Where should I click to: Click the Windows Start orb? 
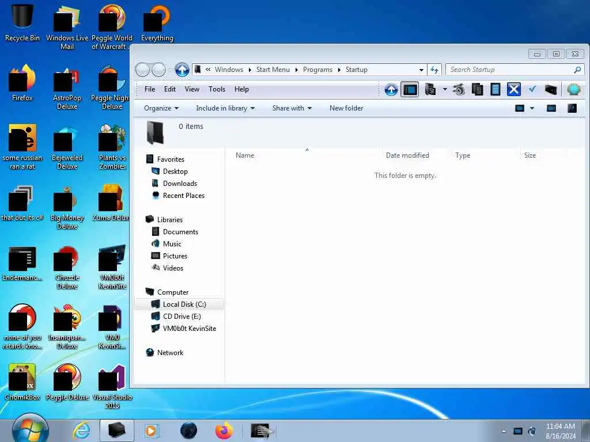click(30, 429)
